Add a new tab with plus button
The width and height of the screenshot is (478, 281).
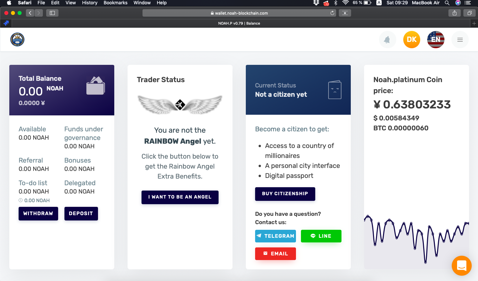[x=474, y=23]
